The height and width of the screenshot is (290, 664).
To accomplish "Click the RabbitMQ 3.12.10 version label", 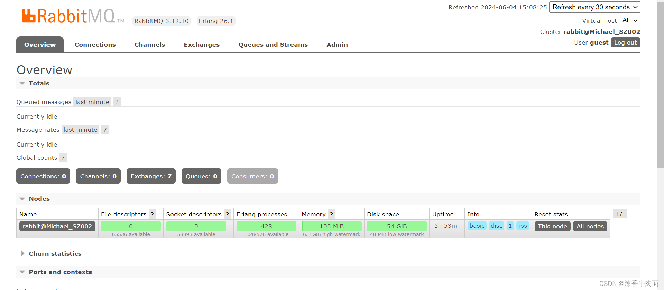I will click(162, 21).
